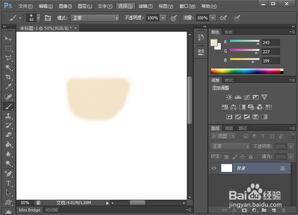Viewport: 298px width, 215px height.
Task: Open the tool preset picker arrow
Action: [x=20, y=18]
